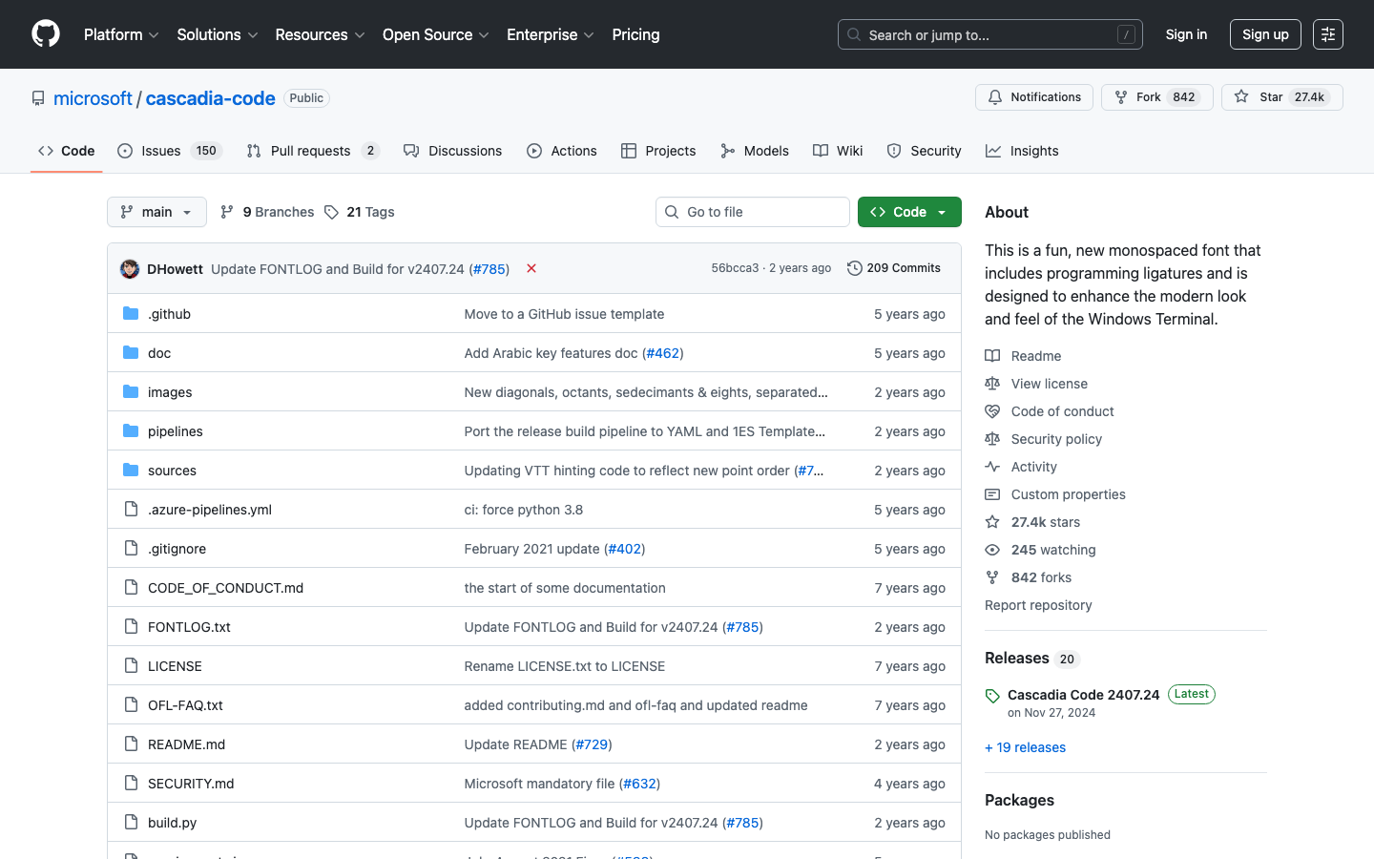Open the sources folder
1374x859 pixels.
172,471
